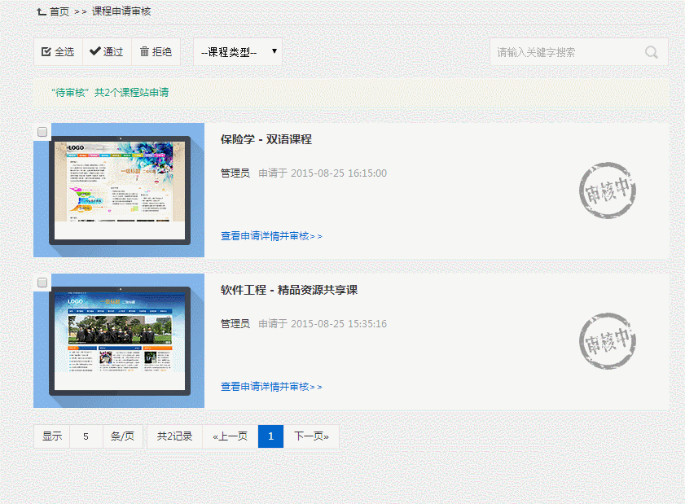
Task: Tick the checkbox for 保险学 - 双语课程
Action: point(42,131)
